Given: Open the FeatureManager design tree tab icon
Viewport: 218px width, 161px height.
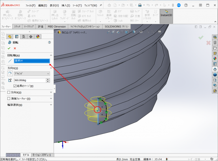Looking at the screenshot, I should point(10,37).
